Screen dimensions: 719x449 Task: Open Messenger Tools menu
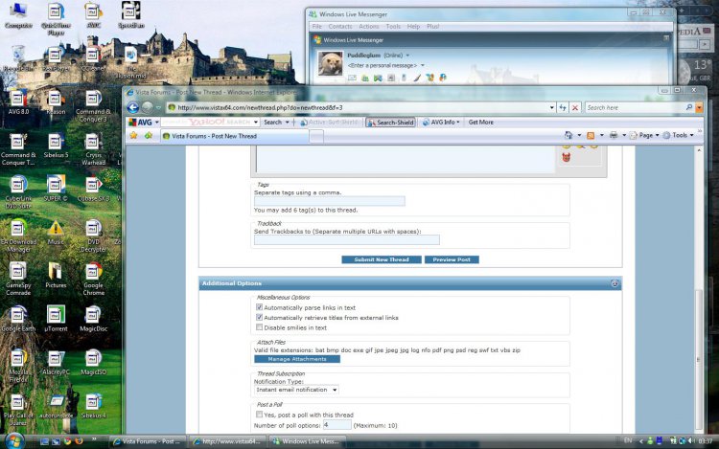pyautogui.click(x=393, y=27)
